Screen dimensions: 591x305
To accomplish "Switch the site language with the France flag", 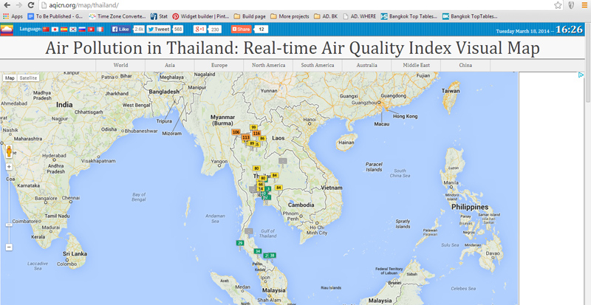I will [100, 29].
